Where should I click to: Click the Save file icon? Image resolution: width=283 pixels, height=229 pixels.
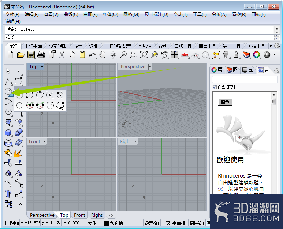click(31, 55)
